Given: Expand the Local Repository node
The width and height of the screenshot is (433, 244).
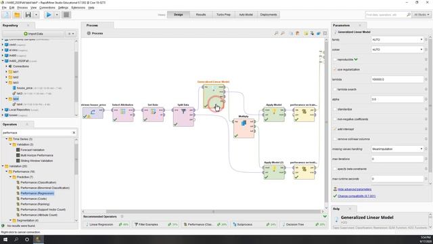Looking at the screenshot, I should click(3, 110).
